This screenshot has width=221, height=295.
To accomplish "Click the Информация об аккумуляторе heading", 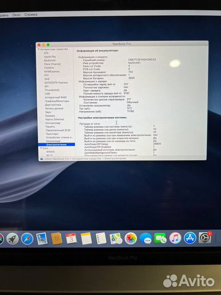I will (98, 51).
